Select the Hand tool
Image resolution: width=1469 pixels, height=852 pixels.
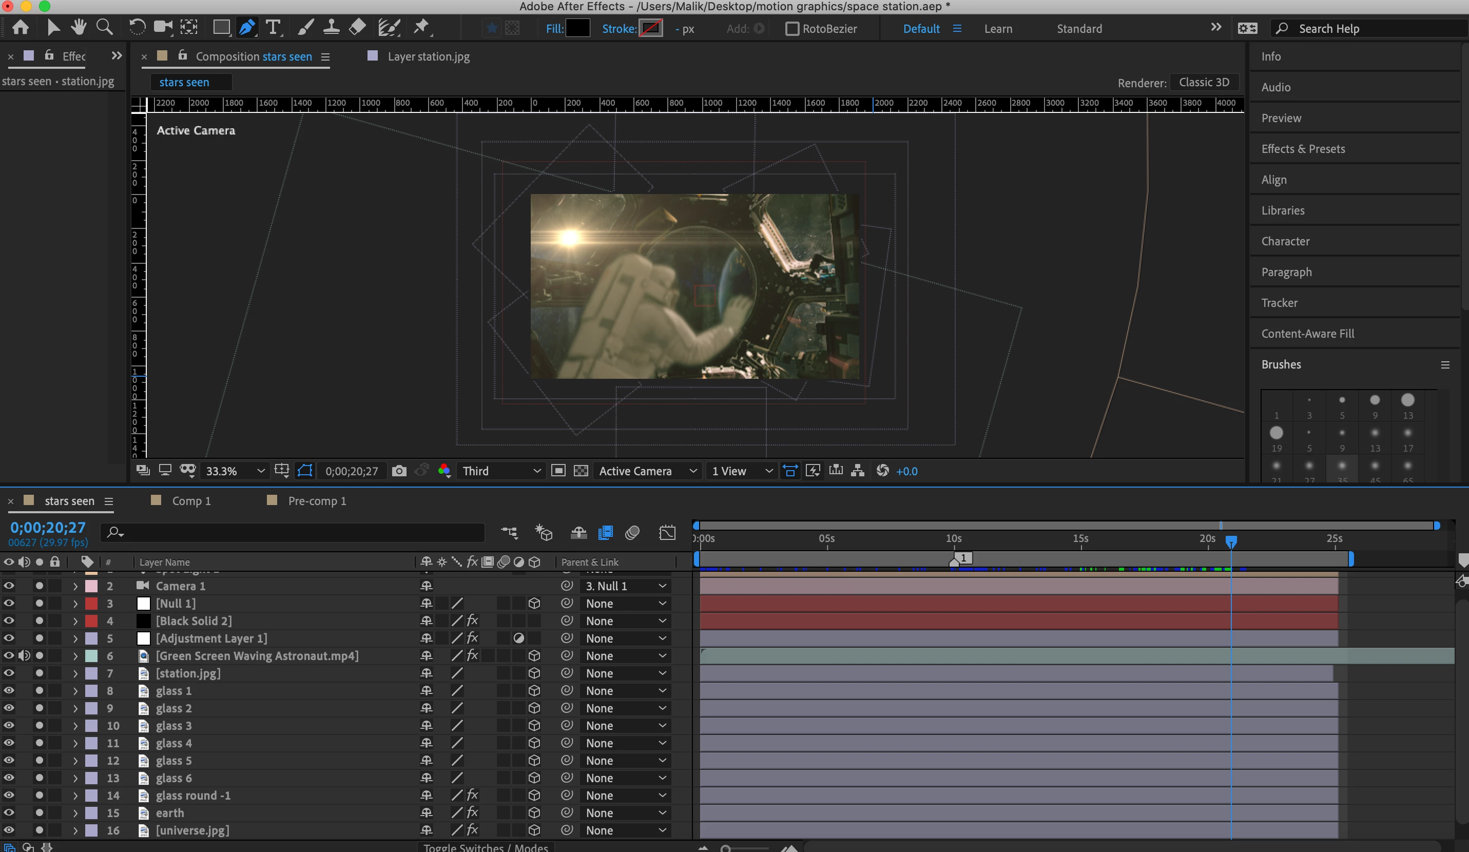[x=78, y=27]
